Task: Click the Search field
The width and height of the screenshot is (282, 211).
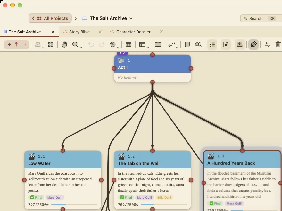Action: point(261,18)
